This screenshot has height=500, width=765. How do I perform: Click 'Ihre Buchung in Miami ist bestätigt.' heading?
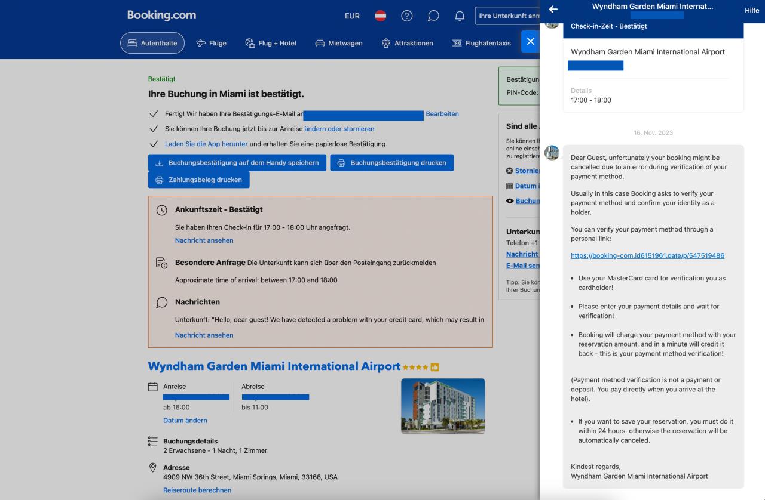pos(226,94)
